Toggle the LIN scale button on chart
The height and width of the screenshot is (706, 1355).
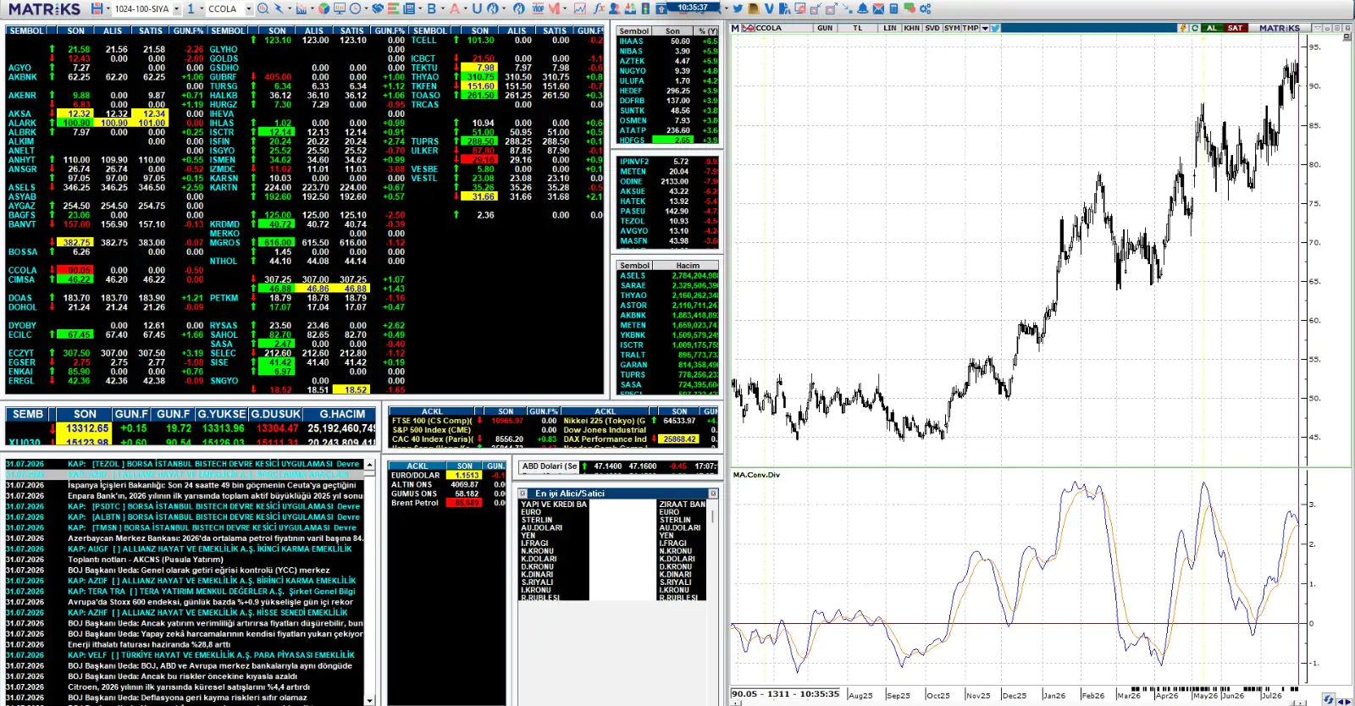point(890,28)
